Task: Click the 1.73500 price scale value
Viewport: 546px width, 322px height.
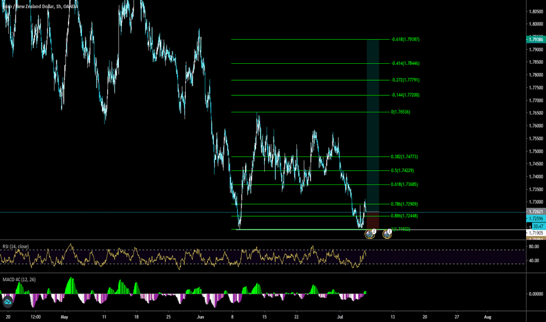Action: [x=536, y=190]
